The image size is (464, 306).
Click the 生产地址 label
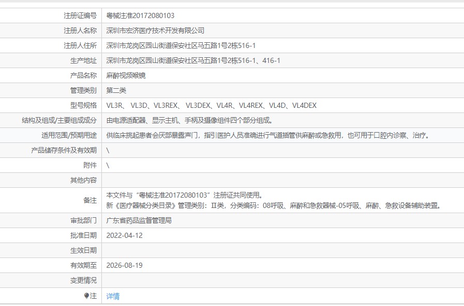(x=83, y=60)
